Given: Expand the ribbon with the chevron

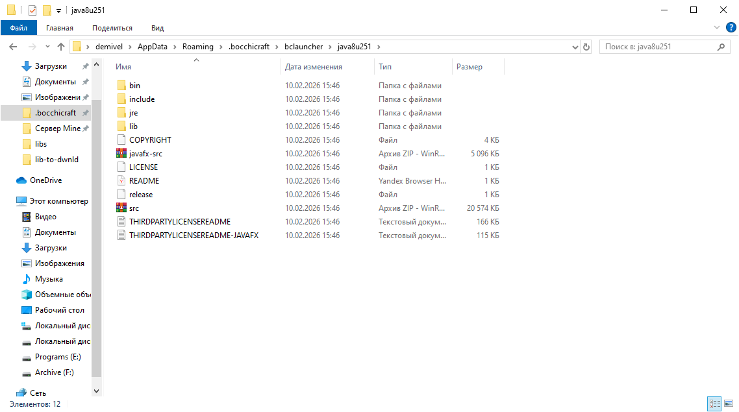Looking at the screenshot, I should coord(717,27).
